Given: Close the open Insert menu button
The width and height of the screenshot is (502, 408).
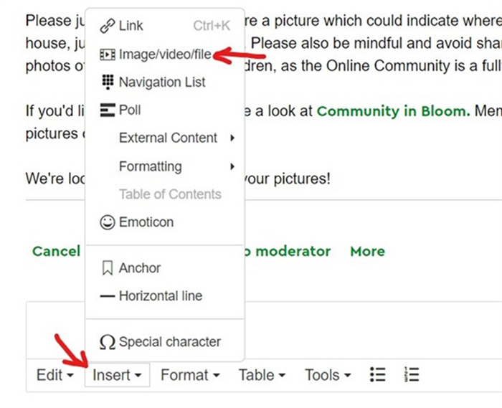Looking at the screenshot, I should click(116, 375).
